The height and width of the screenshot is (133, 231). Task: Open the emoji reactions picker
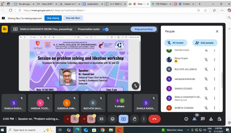pyautogui.click(x=112, y=119)
